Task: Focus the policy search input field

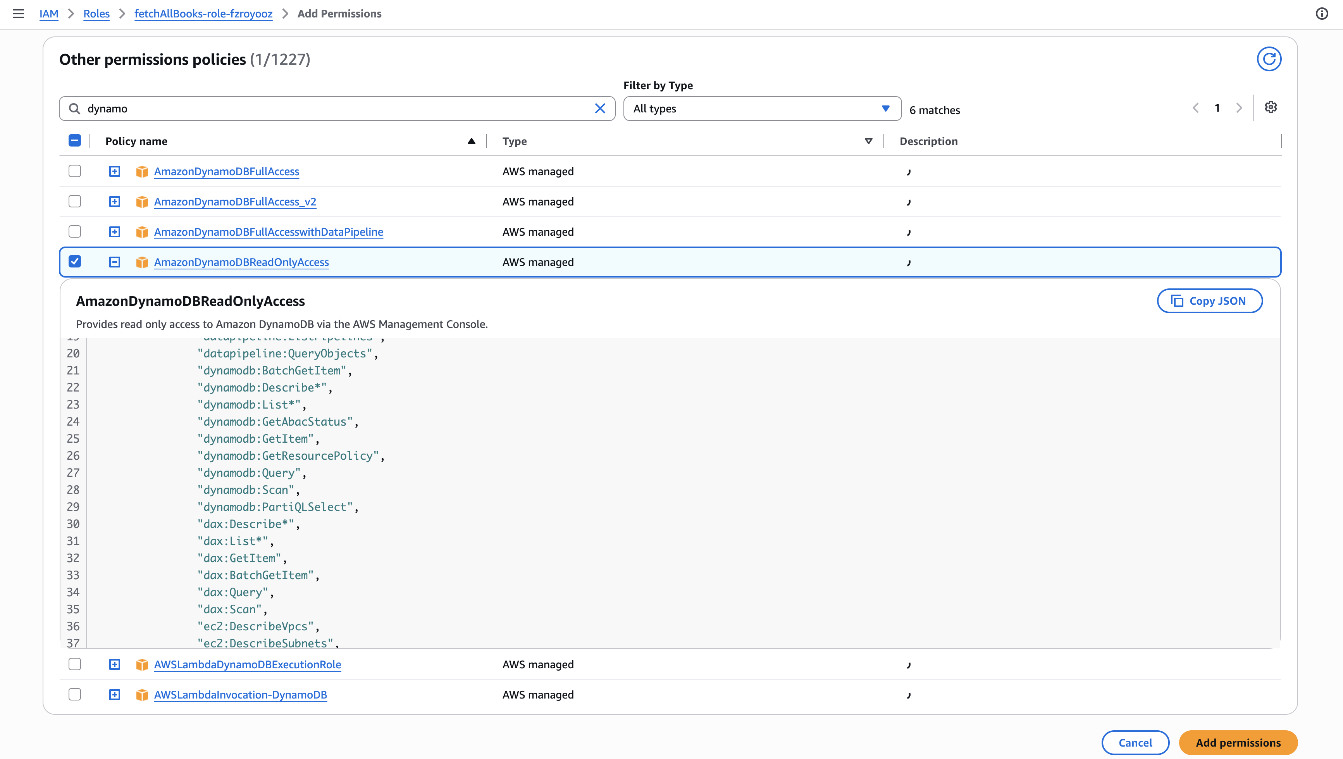Action: (x=337, y=109)
